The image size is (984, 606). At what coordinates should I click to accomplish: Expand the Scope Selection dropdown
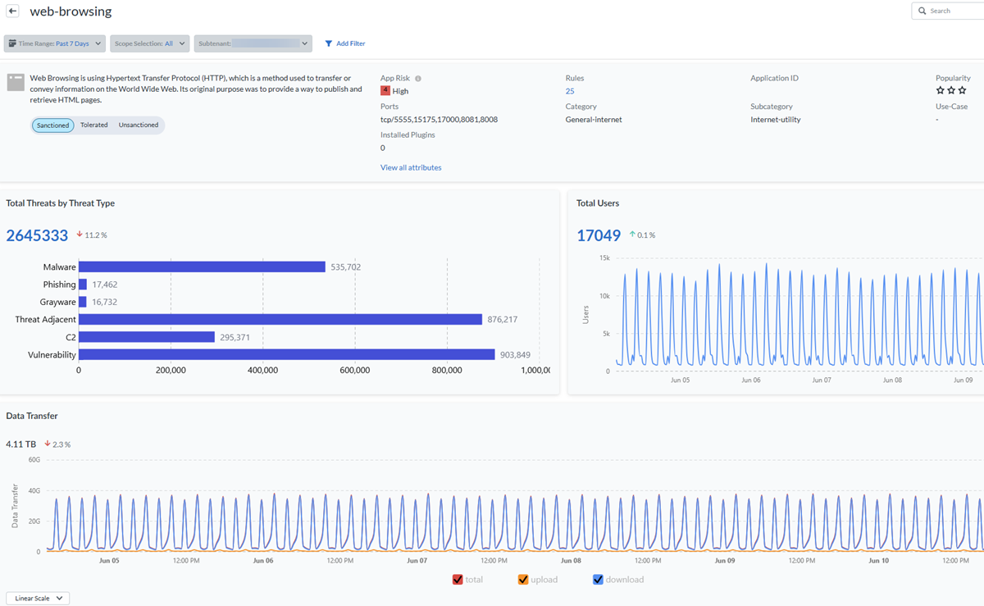point(150,43)
